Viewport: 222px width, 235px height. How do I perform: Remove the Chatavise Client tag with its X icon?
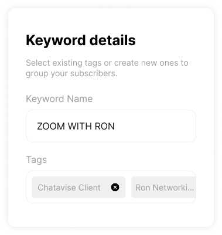coord(115,188)
